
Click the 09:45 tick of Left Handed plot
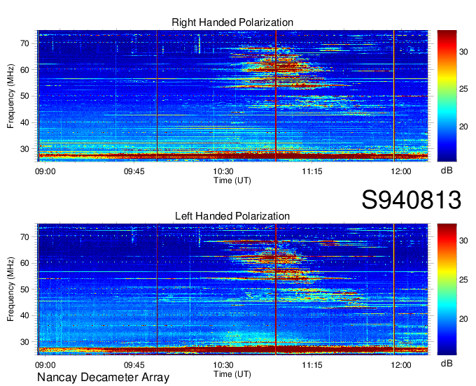134,365
